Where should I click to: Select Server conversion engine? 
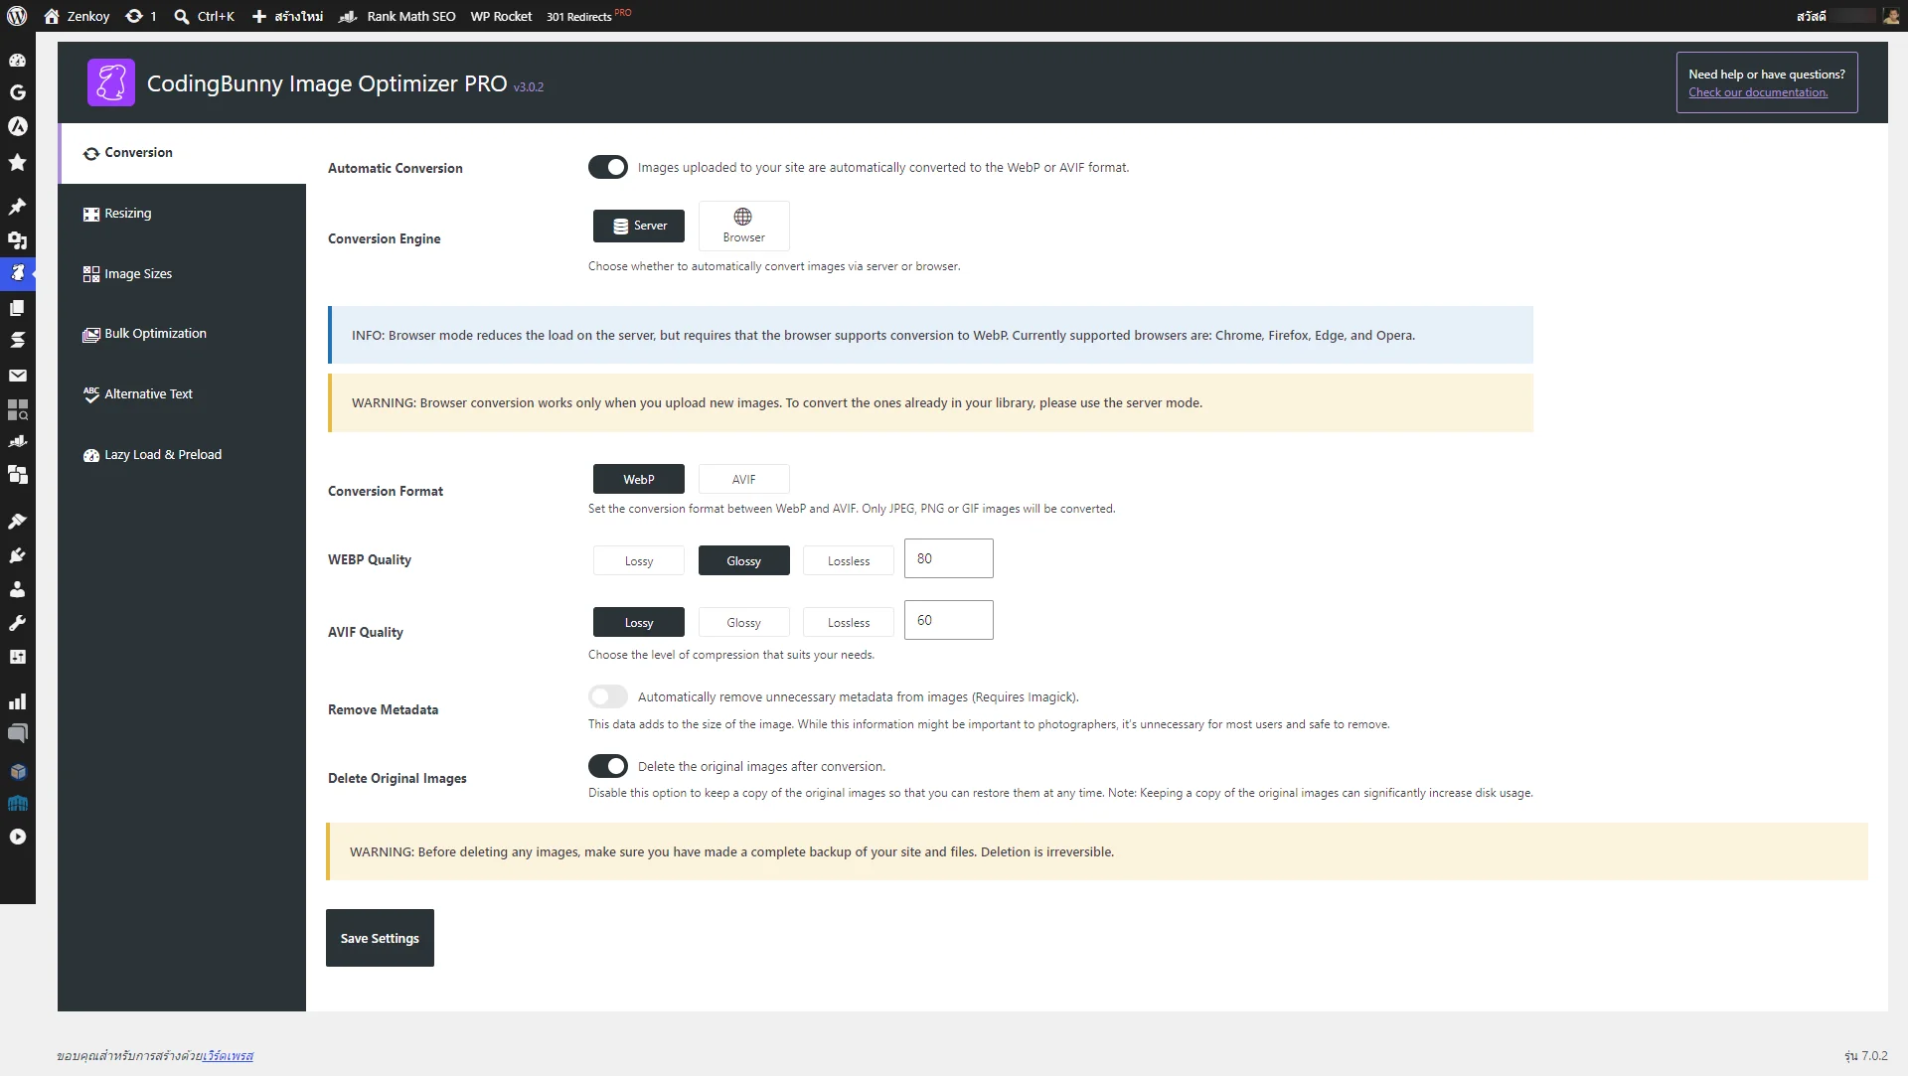(x=639, y=226)
